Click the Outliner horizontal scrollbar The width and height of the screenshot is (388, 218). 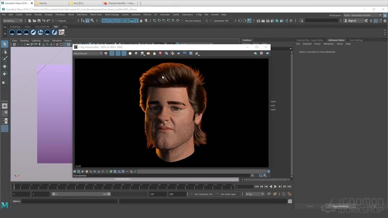tap(266, 179)
